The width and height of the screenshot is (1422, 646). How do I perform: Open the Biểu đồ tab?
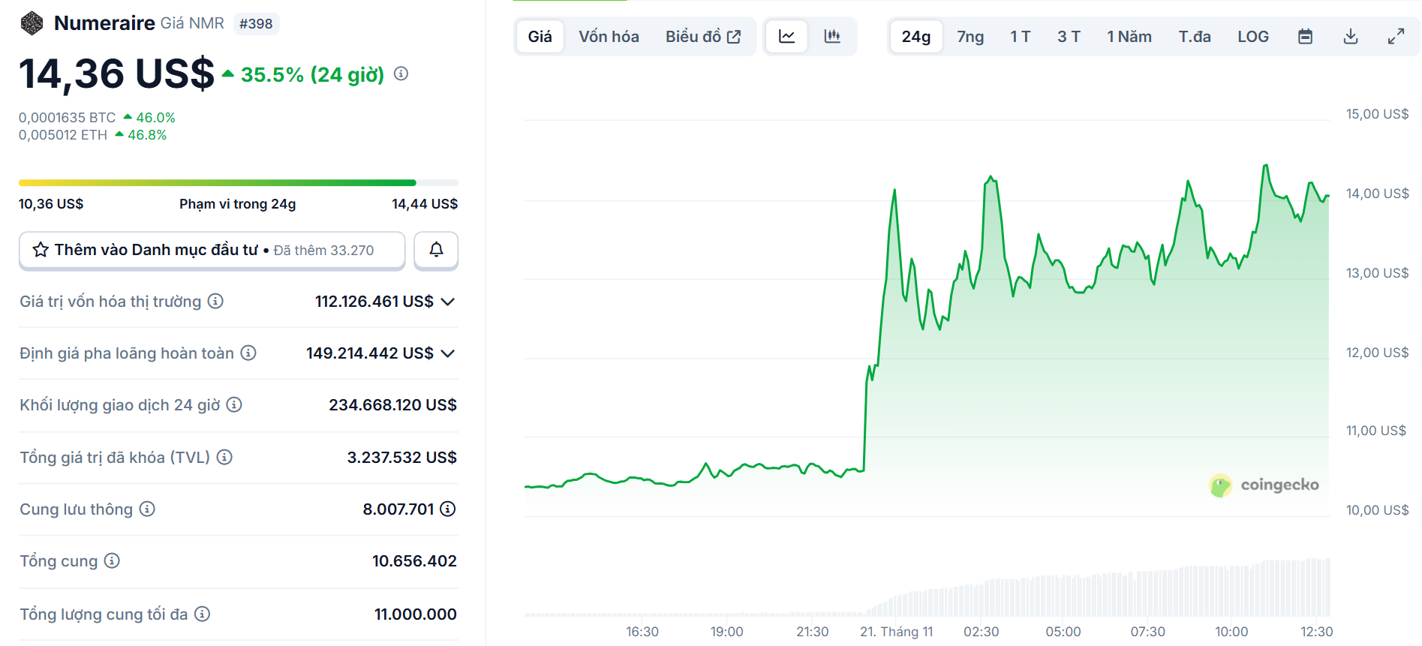[703, 36]
